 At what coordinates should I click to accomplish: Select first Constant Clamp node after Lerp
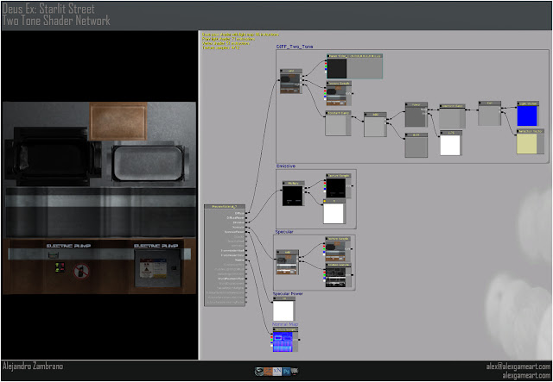338,123
